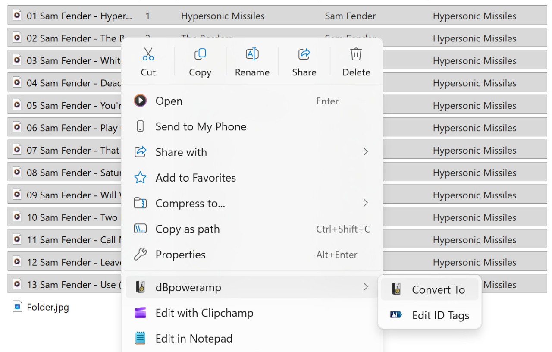Expand the dBpoweramp submenu chevron

click(366, 287)
